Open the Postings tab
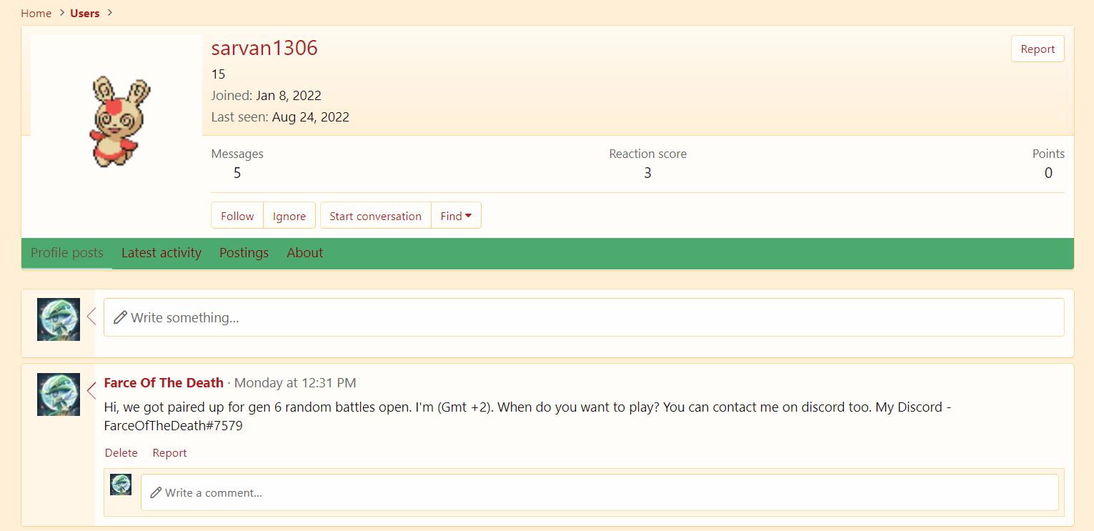Viewport: 1094px width, 531px height. tap(244, 253)
